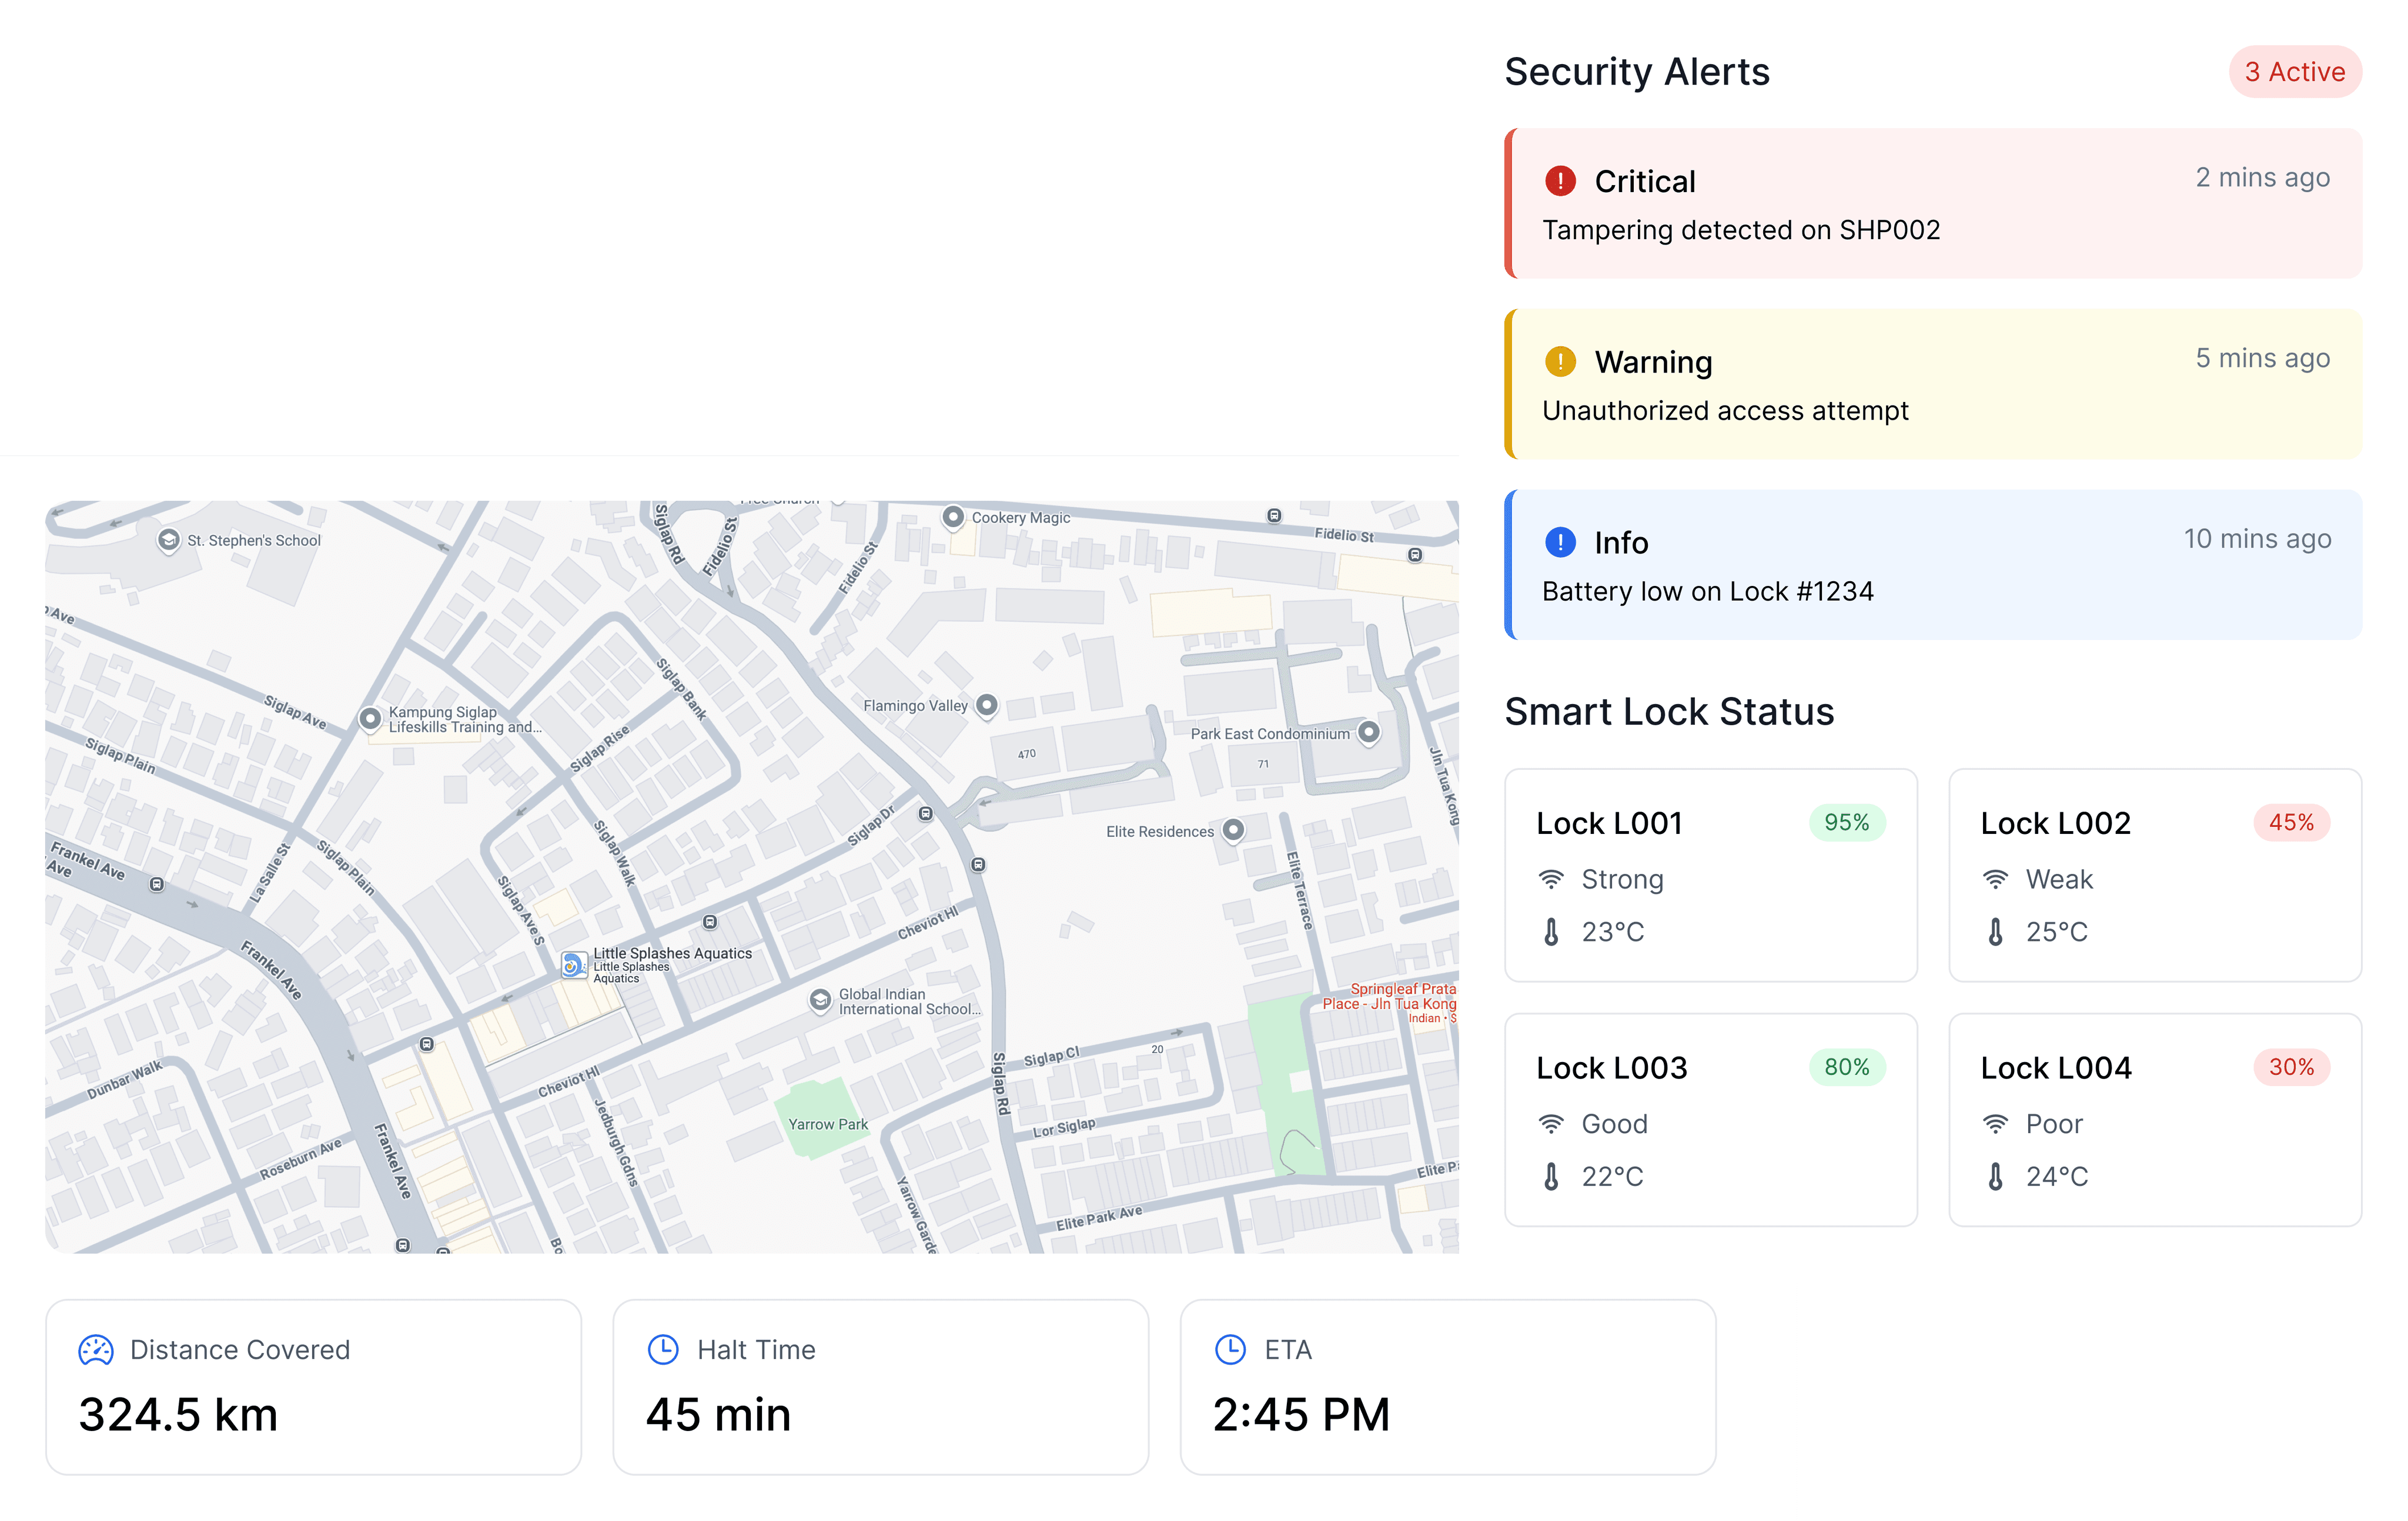Viewport: 2408px width, 1521px height.
Task: Open the Critical tampering alert card
Action: point(1933,203)
